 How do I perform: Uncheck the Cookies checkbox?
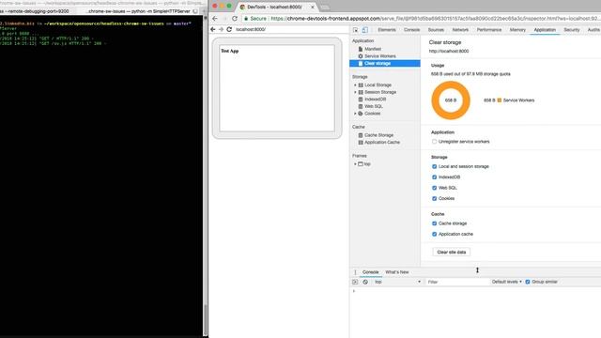434,198
